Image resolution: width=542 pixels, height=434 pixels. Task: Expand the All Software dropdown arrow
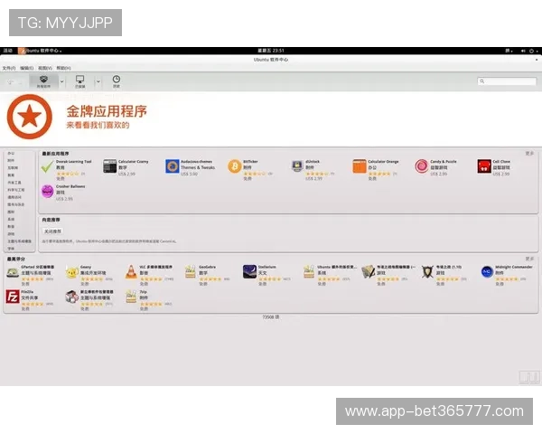[61, 82]
